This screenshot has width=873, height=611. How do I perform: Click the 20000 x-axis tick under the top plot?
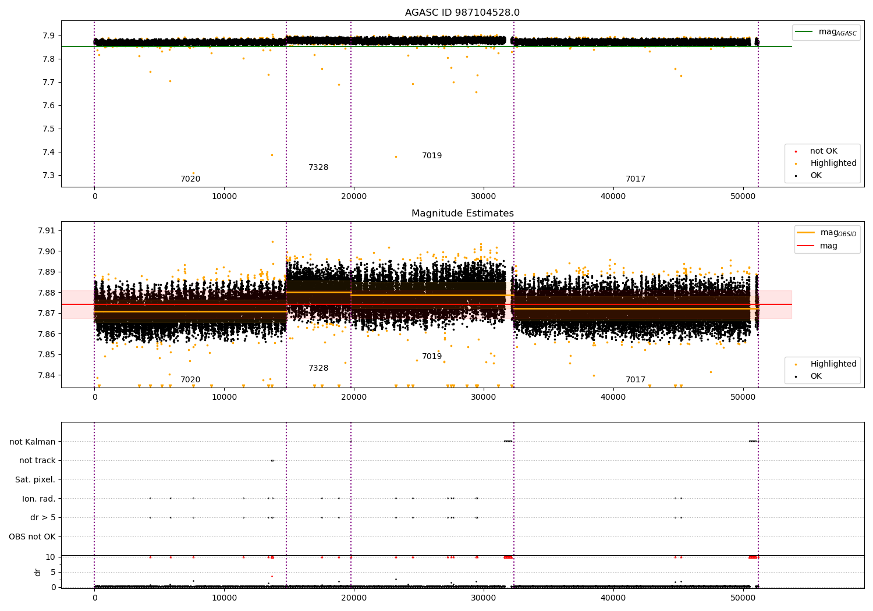(354, 197)
